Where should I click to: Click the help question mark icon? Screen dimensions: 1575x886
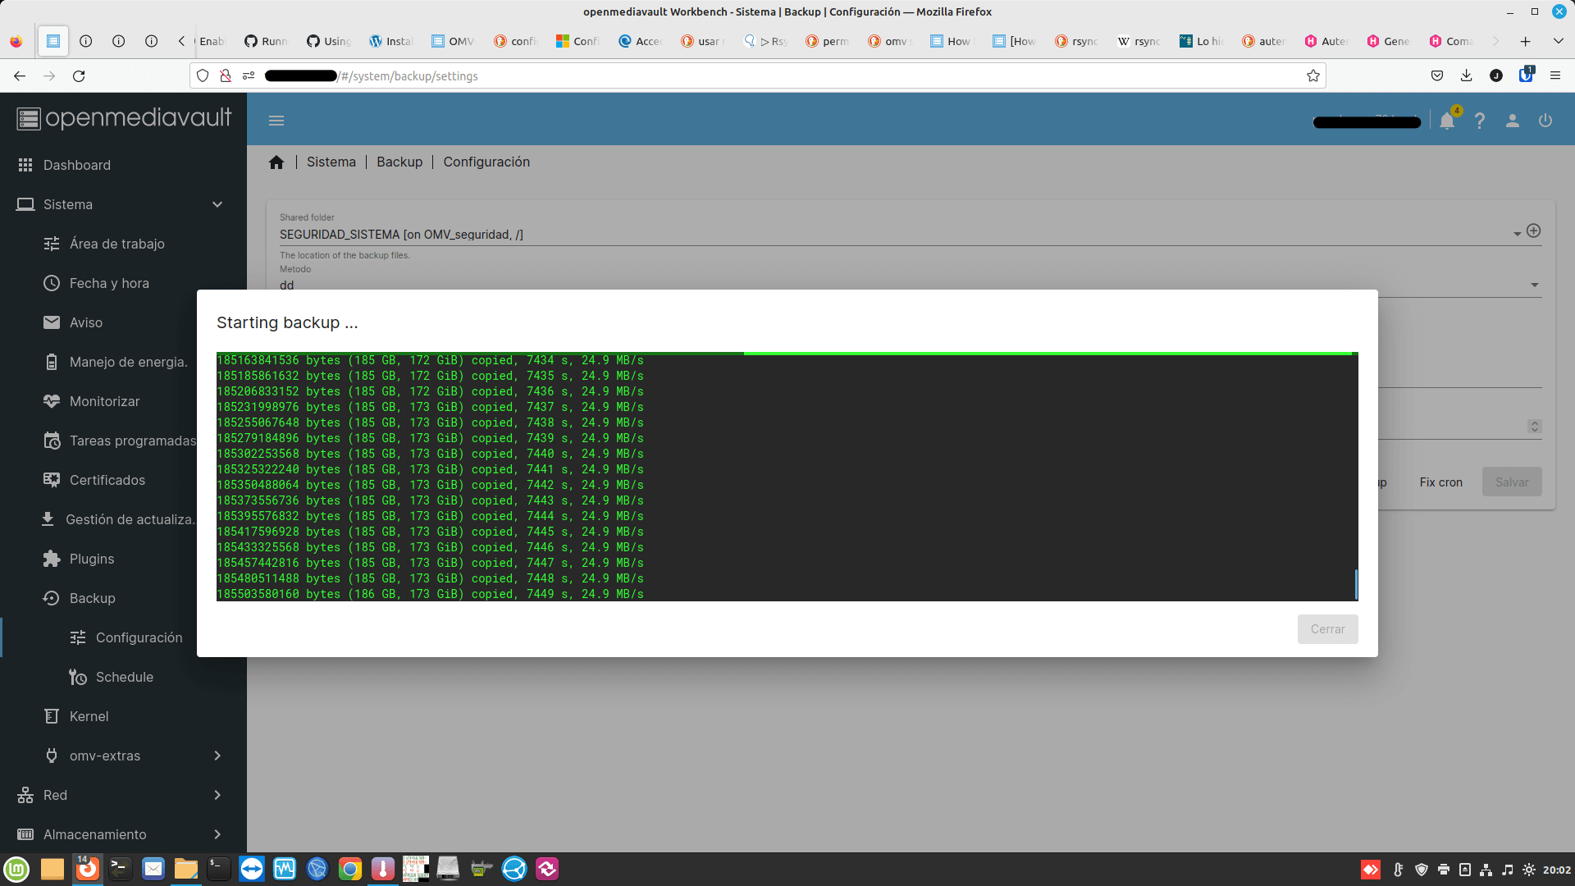pos(1480,121)
